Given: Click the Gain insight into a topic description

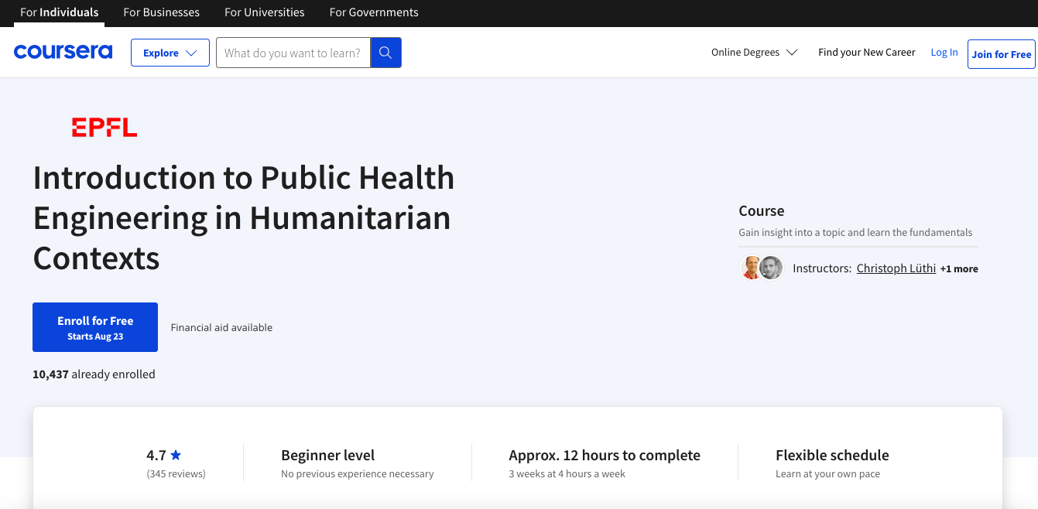Looking at the screenshot, I should [855, 232].
